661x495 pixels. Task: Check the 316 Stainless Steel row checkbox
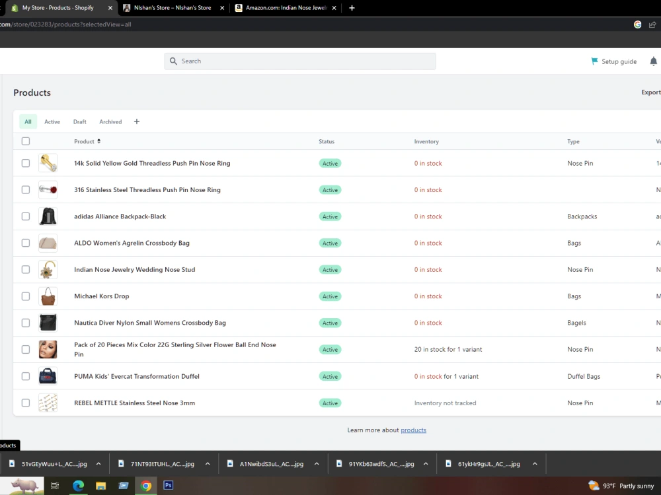(26, 190)
